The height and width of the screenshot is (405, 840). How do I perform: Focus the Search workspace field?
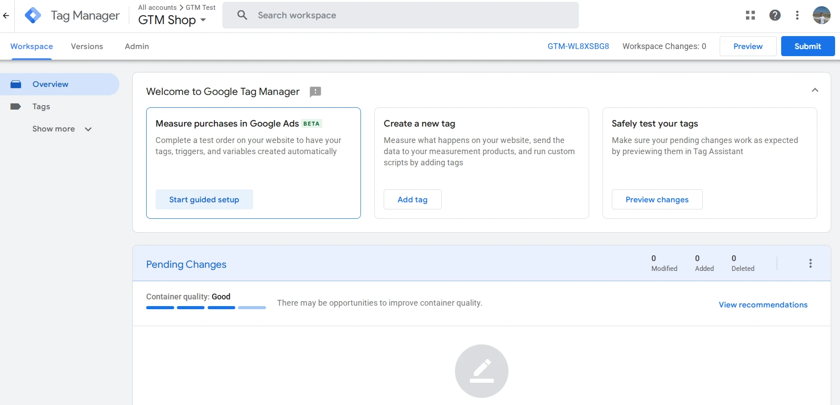pos(401,15)
